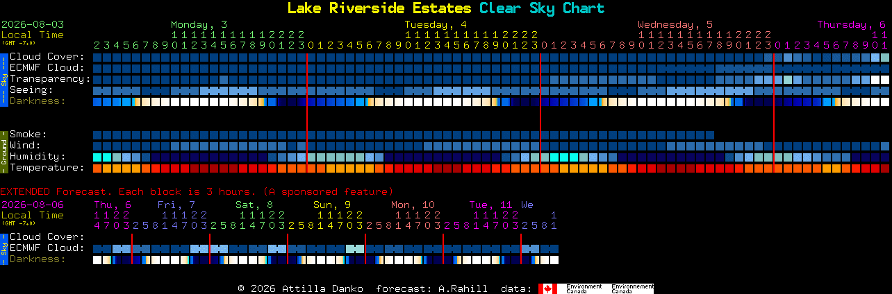Click the Transparency row label

pyautogui.click(x=51, y=79)
